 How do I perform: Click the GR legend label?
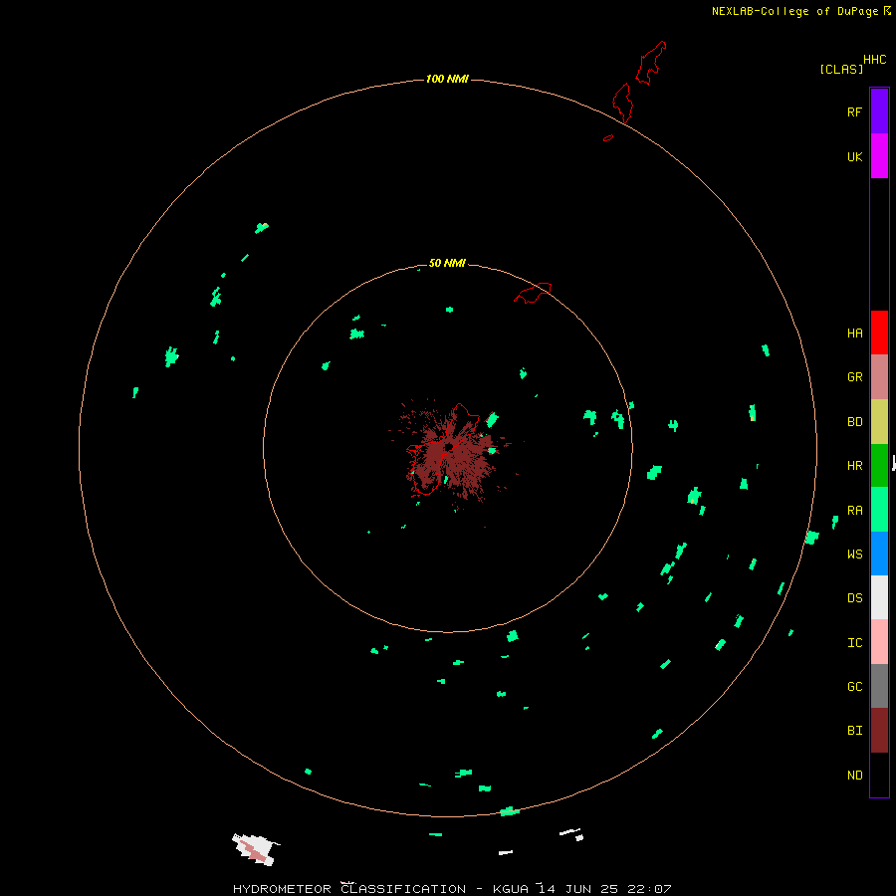(854, 377)
